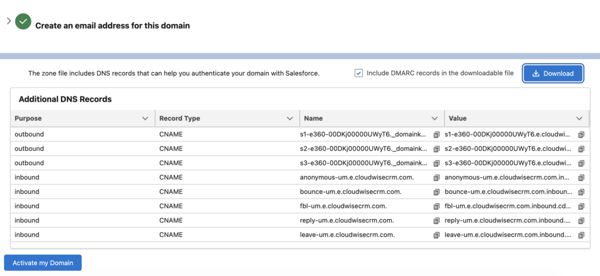Click the green completed step checkmark icon
600x276 pixels.
pos(23,22)
